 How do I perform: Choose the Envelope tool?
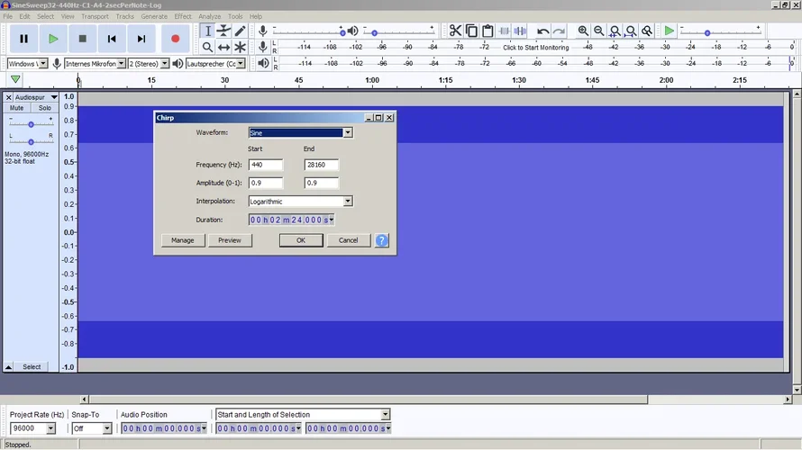[x=224, y=31]
